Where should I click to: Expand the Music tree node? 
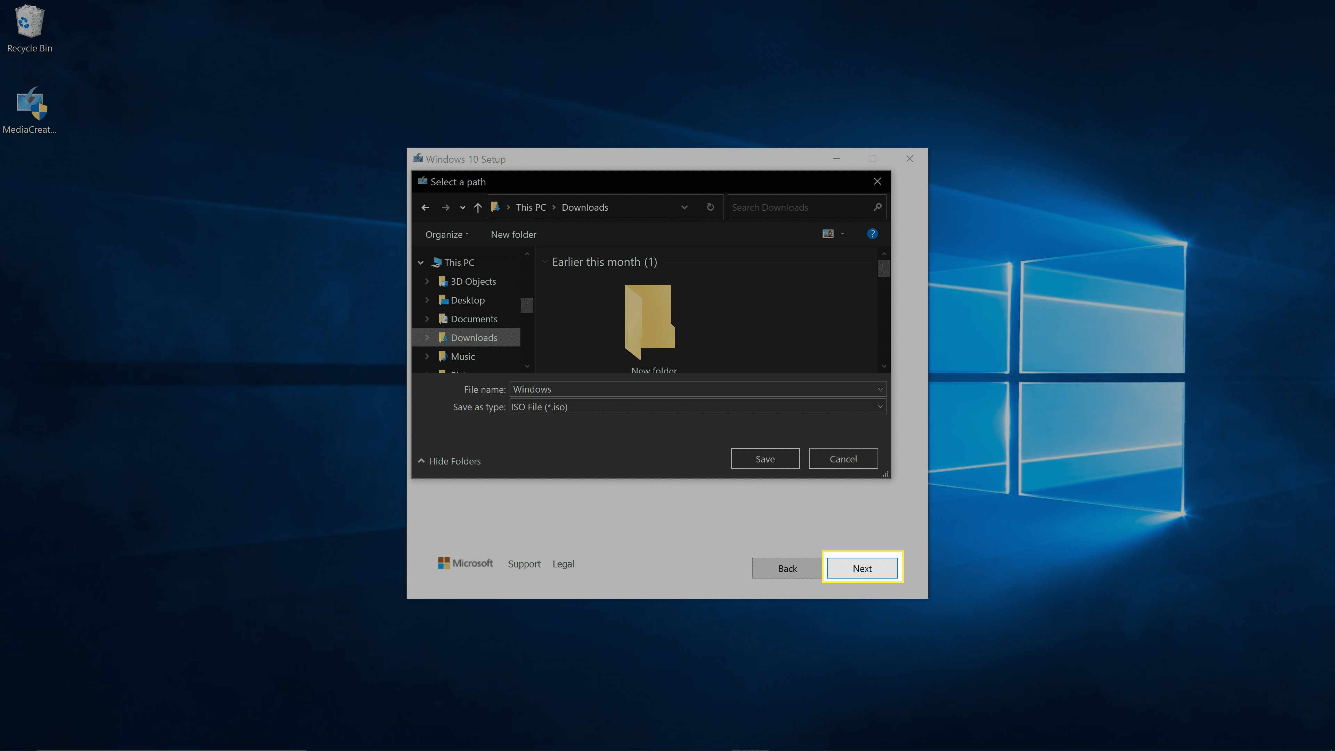pos(427,356)
